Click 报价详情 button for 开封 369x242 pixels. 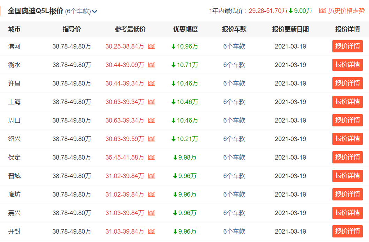347,232
